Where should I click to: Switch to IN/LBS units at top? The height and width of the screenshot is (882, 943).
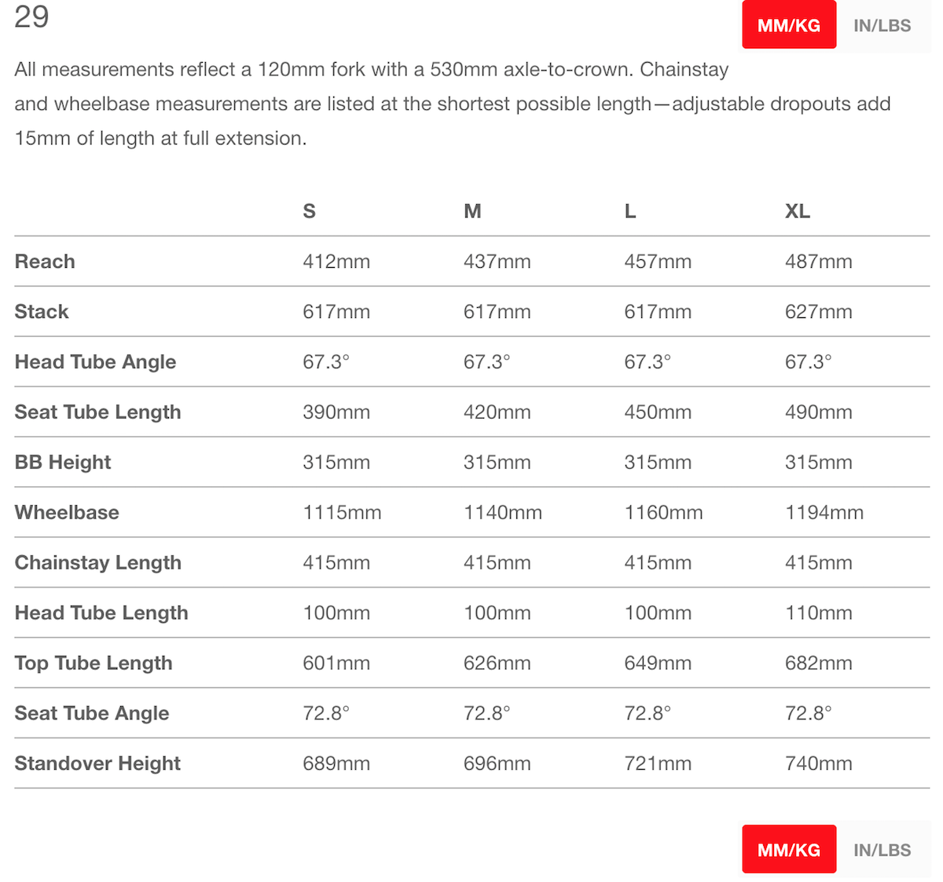(x=882, y=25)
